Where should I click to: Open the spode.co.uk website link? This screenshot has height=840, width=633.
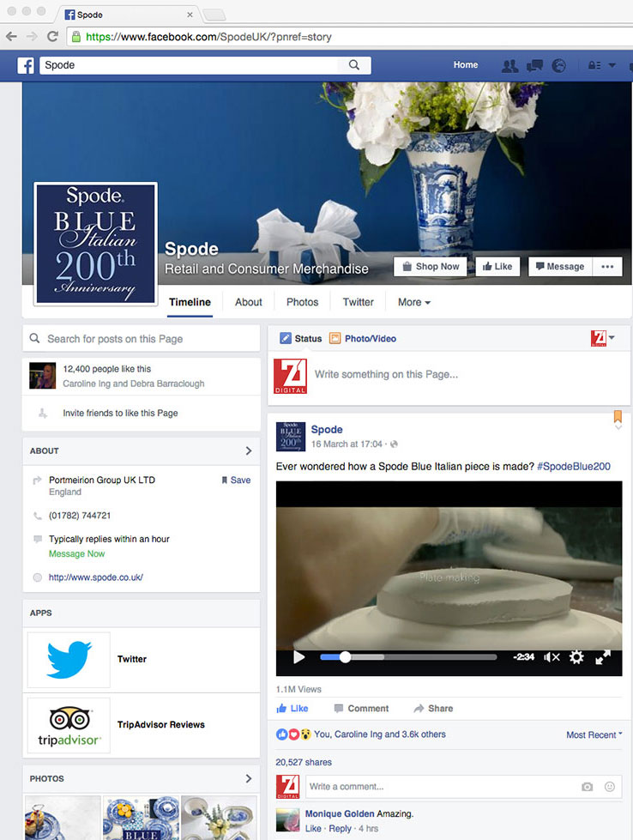96,577
